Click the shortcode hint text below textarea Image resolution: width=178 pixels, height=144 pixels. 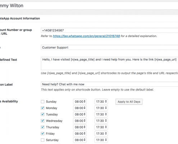tap(109, 73)
